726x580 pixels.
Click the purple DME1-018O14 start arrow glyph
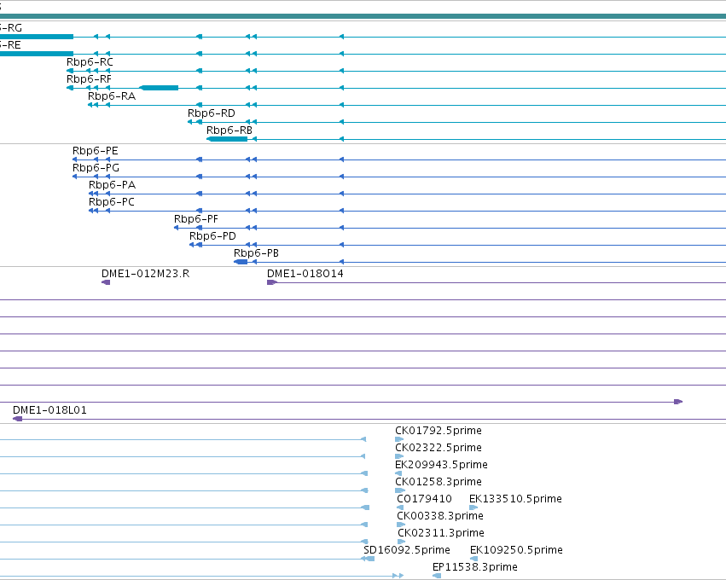272,282
